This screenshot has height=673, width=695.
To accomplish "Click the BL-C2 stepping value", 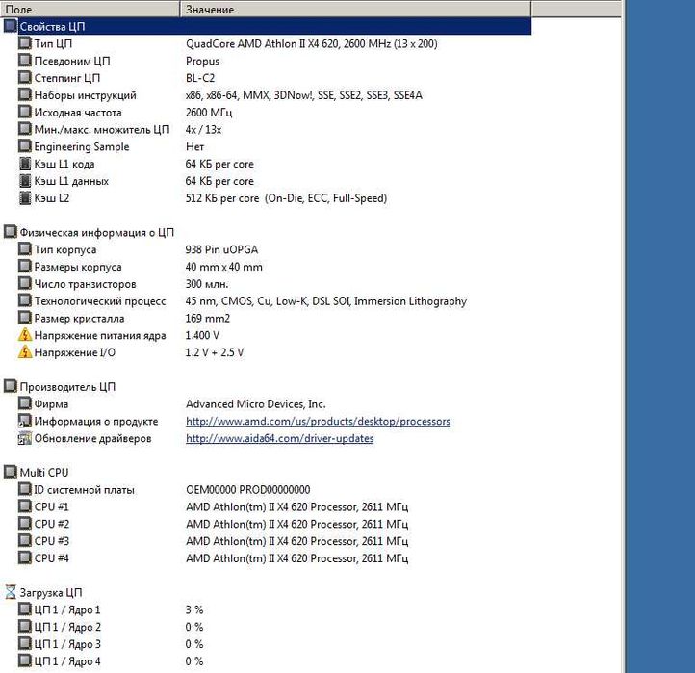I will [200, 78].
